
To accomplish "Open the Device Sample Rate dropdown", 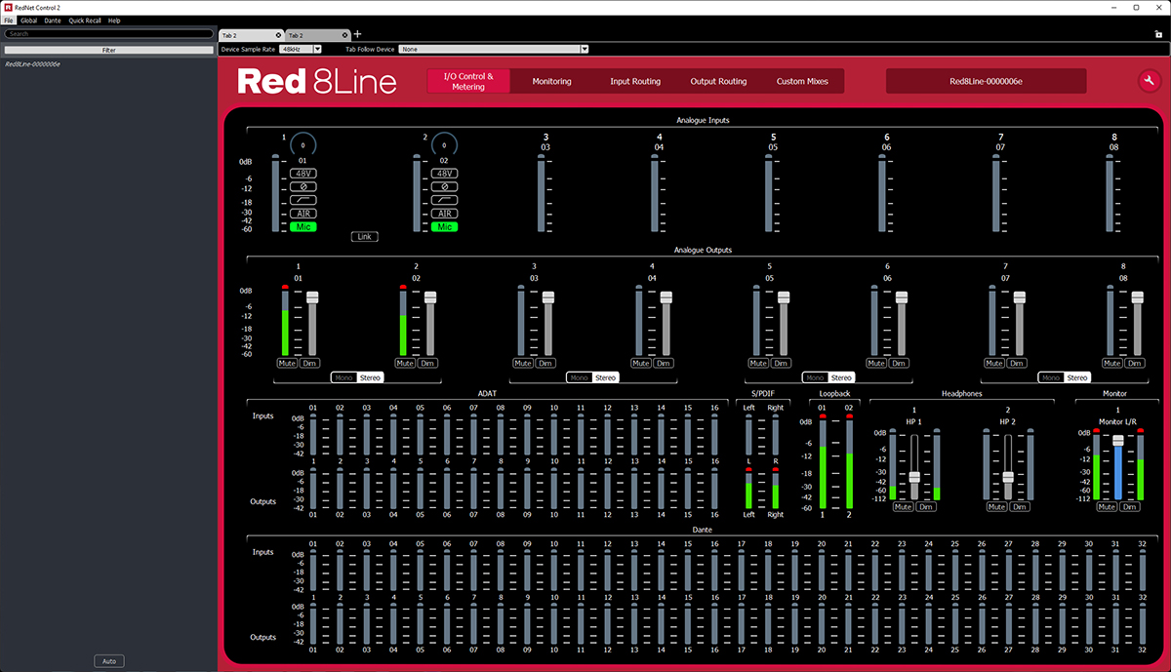I will 300,49.
